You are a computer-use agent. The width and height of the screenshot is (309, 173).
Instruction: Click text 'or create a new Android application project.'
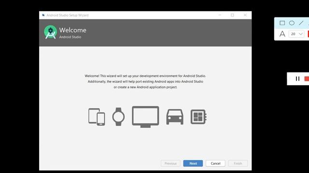pos(145,87)
